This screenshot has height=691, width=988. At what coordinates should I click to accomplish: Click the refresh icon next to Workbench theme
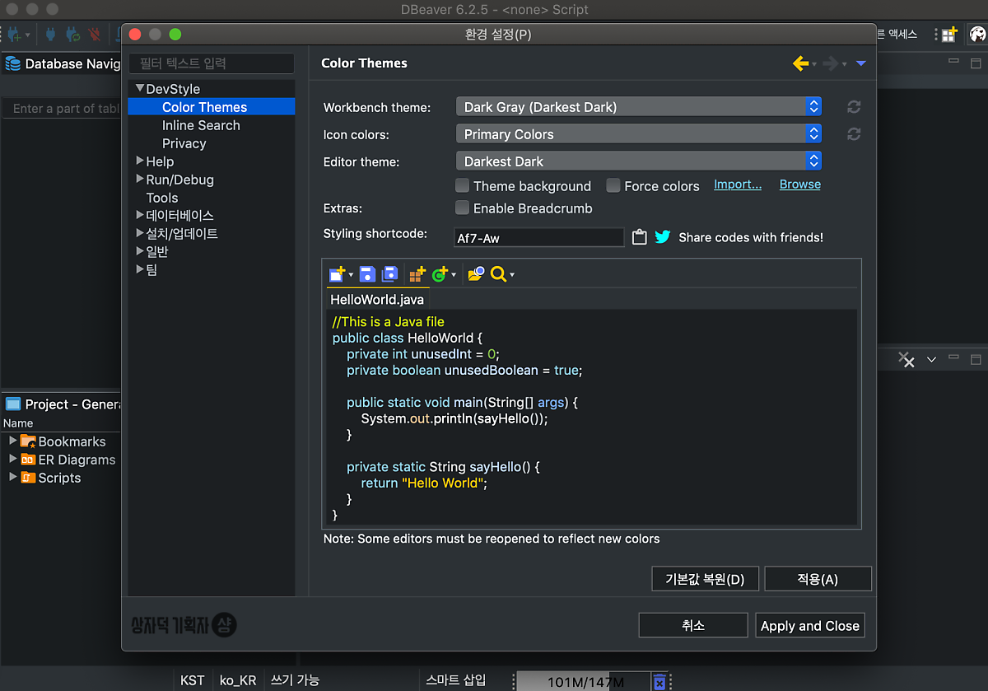click(x=854, y=107)
